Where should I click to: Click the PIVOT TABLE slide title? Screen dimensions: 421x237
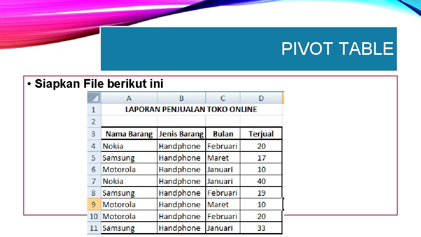(x=337, y=49)
